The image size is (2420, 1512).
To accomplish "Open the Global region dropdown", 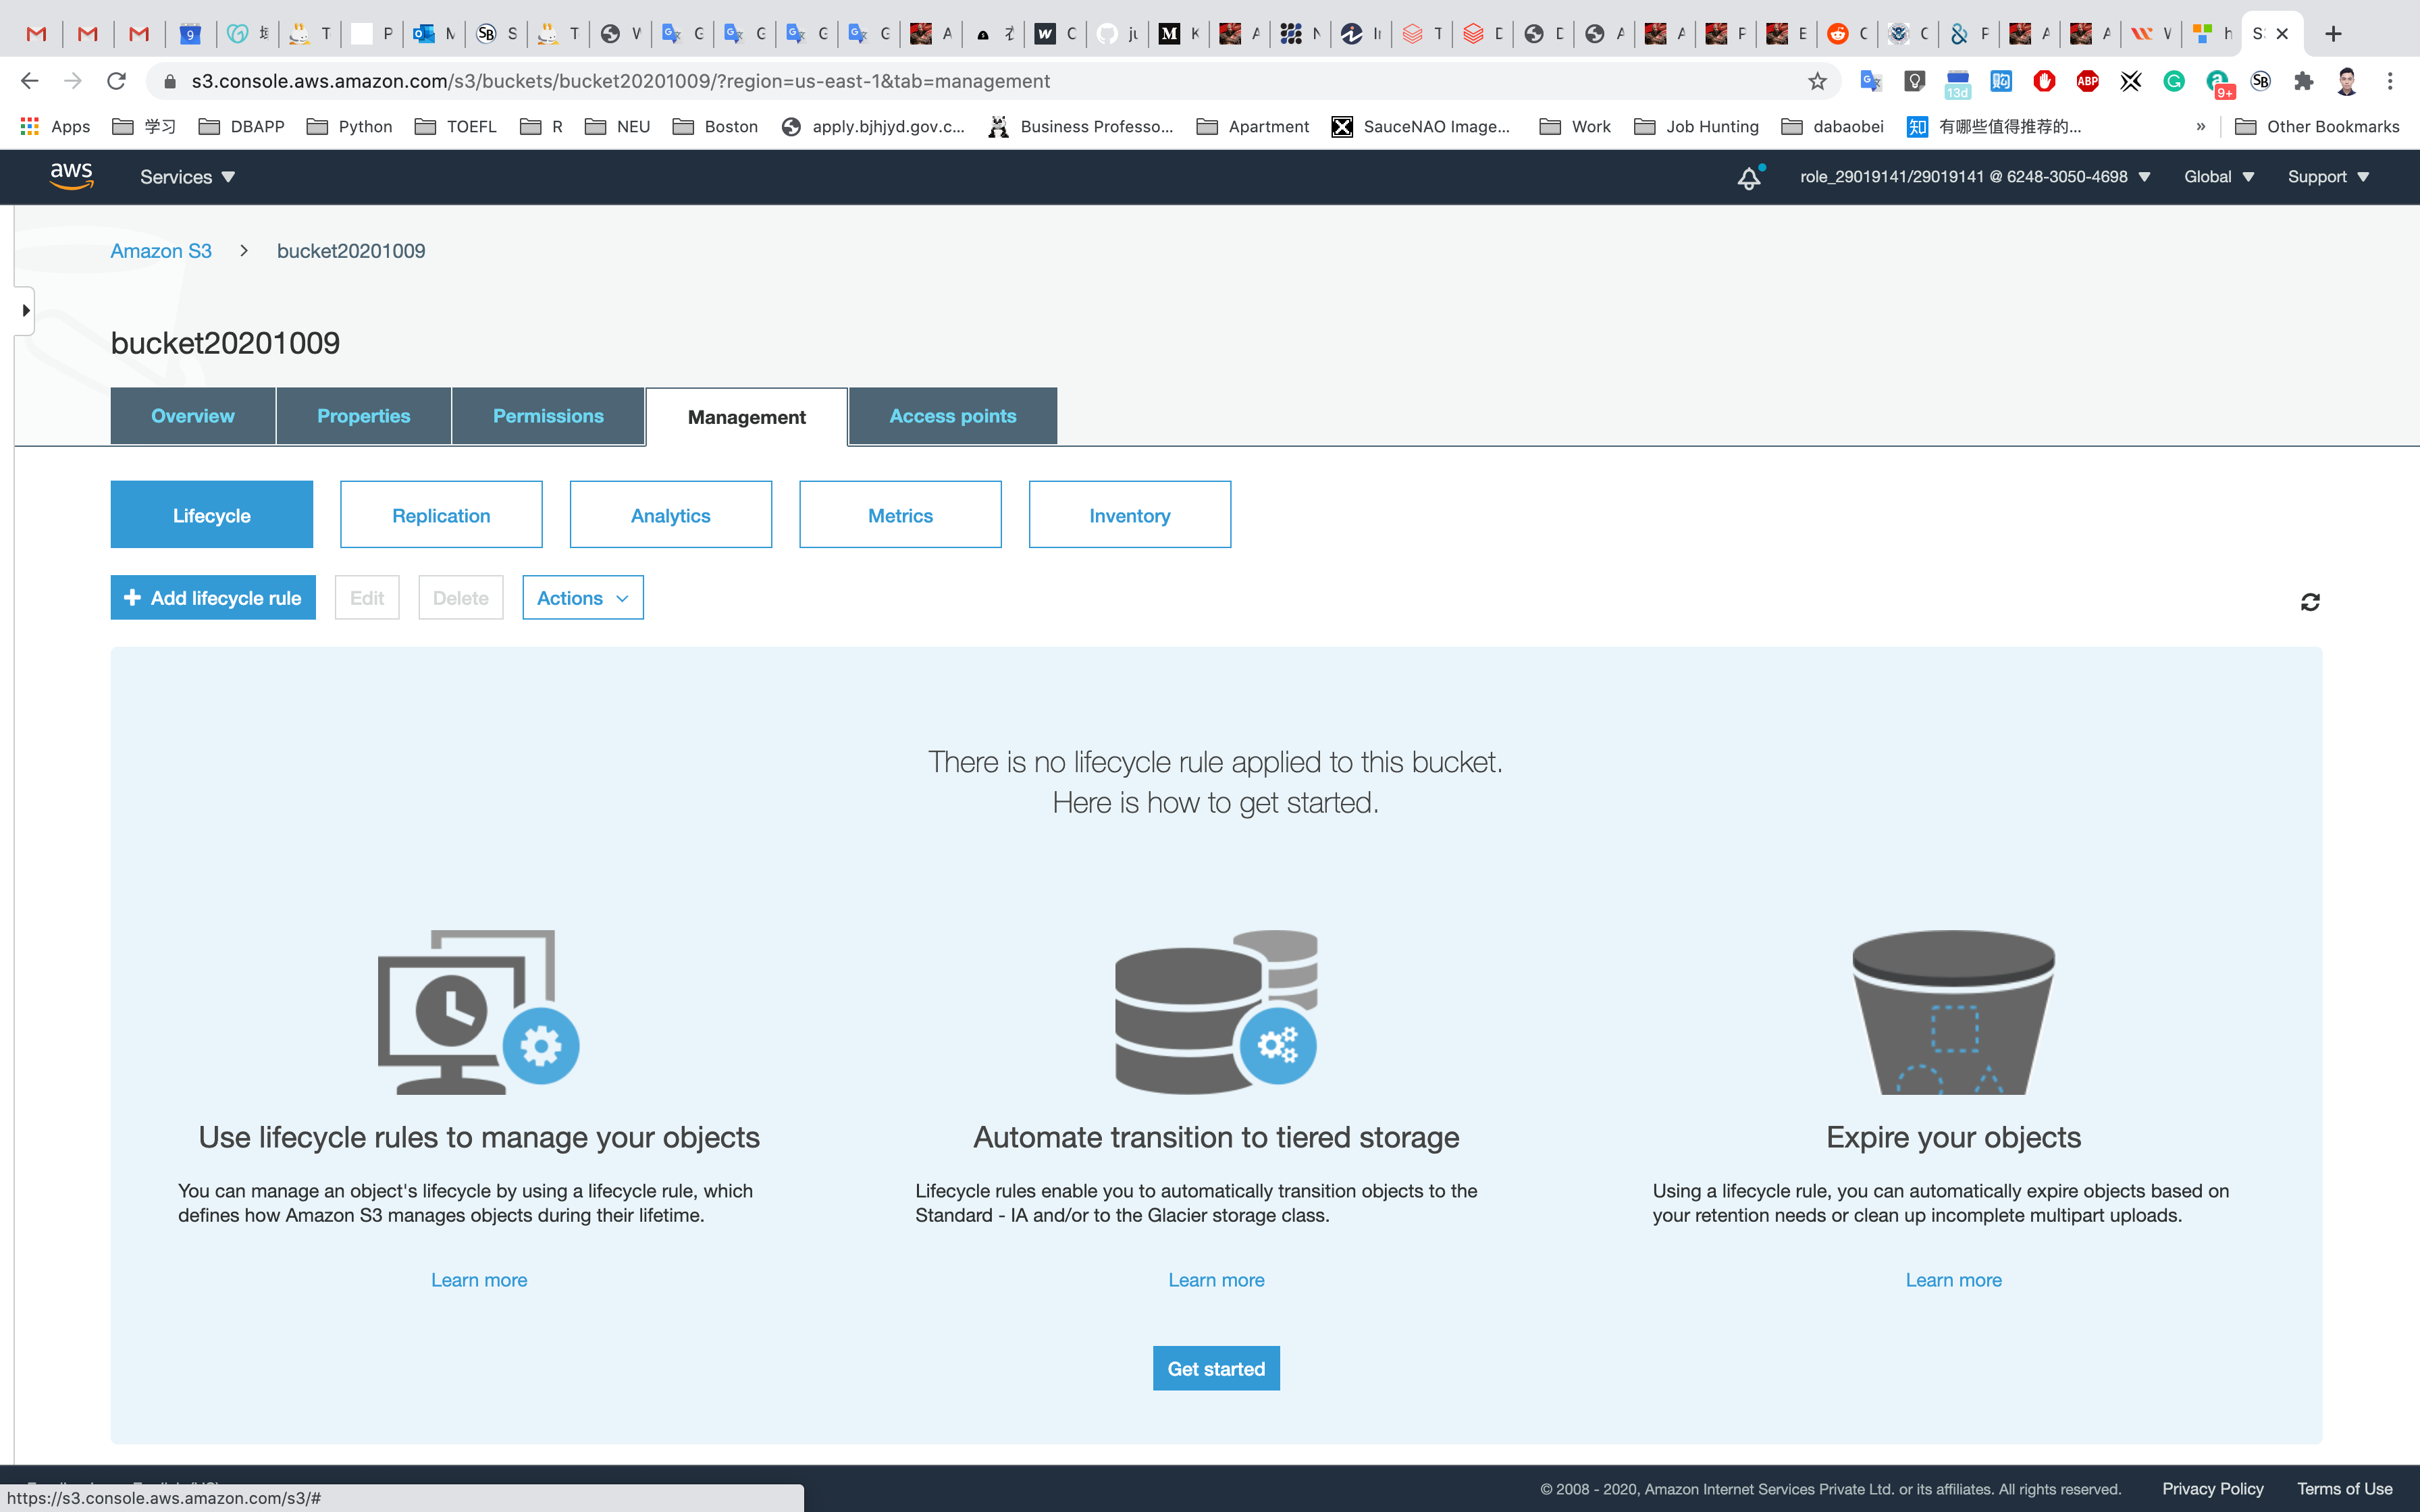I will click(x=2218, y=177).
